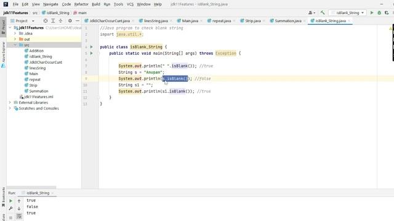Viewport: 394px width, 221px height.
Task: Click the warning indicator at editor top-right
Action: click(391, 28)
